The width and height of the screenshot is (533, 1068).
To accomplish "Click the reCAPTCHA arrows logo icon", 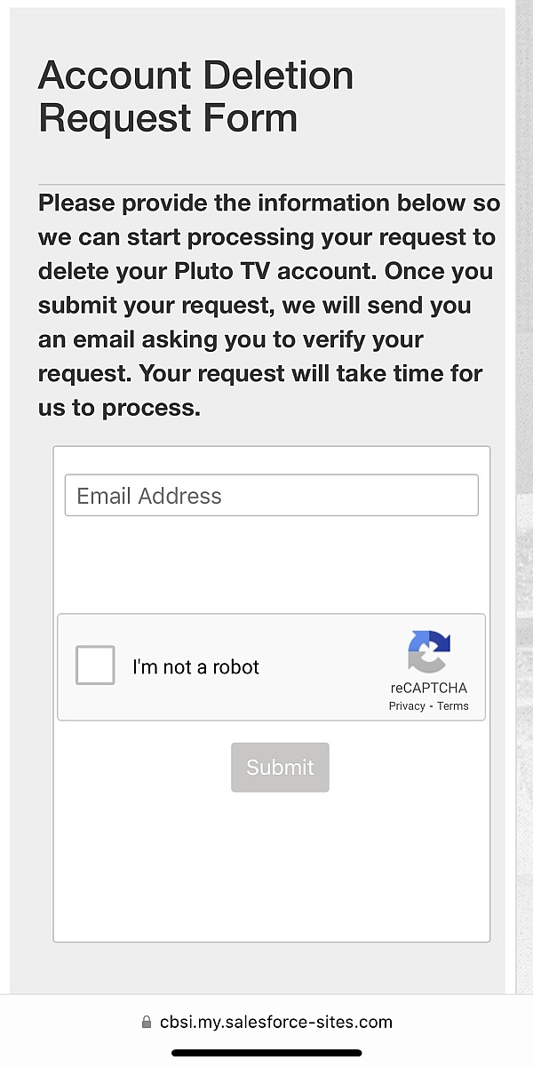I will 429,652.
